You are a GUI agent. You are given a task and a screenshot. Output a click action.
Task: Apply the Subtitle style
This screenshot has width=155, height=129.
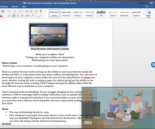click(x=113, y=13)
